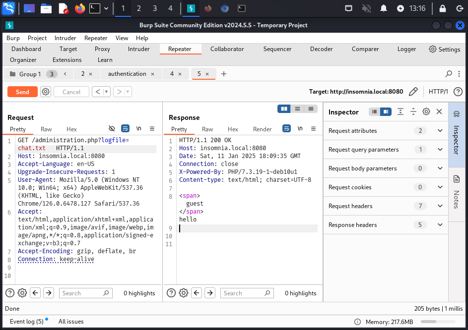Search Repeater tabs with magnifier icon
The width and height of the screenshot is (468, 330).
(x=449, y=74)
